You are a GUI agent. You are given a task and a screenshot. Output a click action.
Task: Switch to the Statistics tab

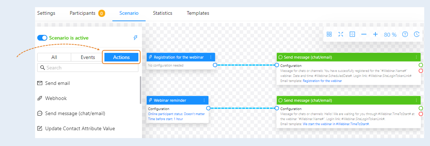(x=163, y=13)
